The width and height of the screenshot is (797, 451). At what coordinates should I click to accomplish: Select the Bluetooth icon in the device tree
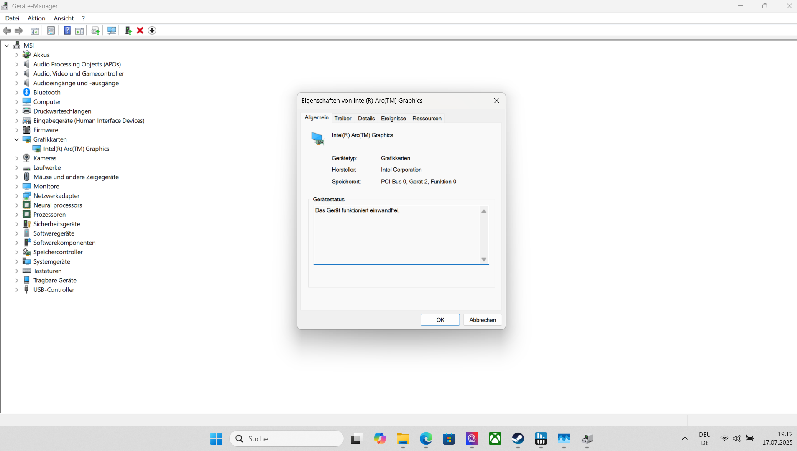coord(27,92)
